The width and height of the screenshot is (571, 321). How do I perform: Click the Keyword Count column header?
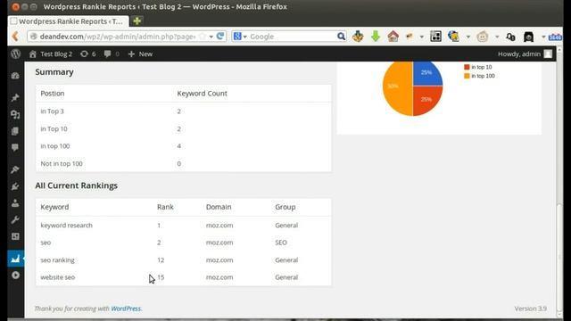[x=203, y=93]
